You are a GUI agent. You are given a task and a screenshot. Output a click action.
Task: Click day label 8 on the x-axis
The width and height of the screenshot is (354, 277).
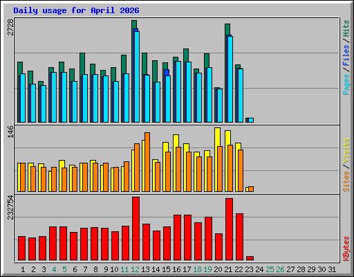click(x=95, y=269)
